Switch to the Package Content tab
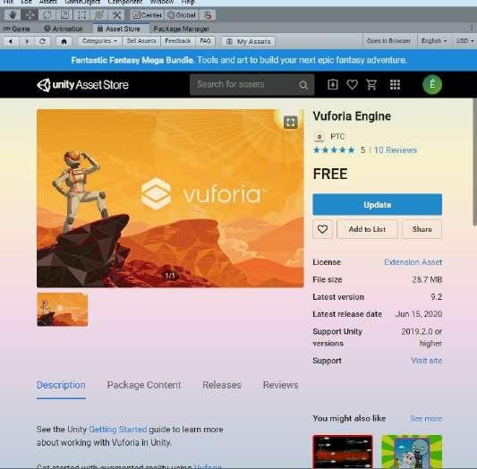 pyautogui.click(x=144, y=385)
